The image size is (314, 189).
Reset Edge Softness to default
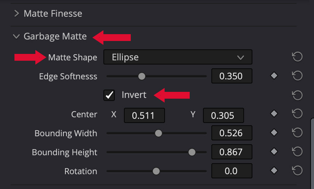[x=297, y=76]
